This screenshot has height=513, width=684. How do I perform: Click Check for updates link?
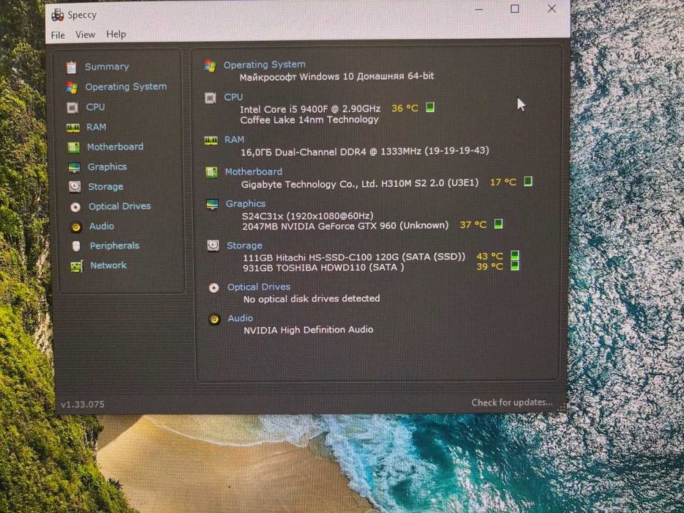pos(512,402)
